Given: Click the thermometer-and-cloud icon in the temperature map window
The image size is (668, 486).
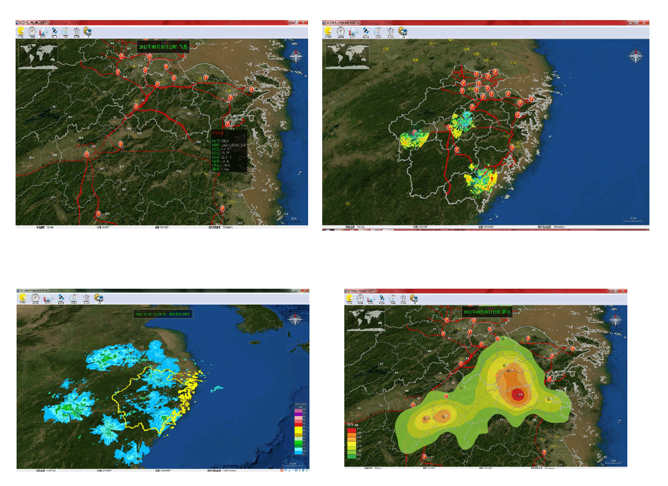Looking at the screenshot, I should [x=43, y=32].
